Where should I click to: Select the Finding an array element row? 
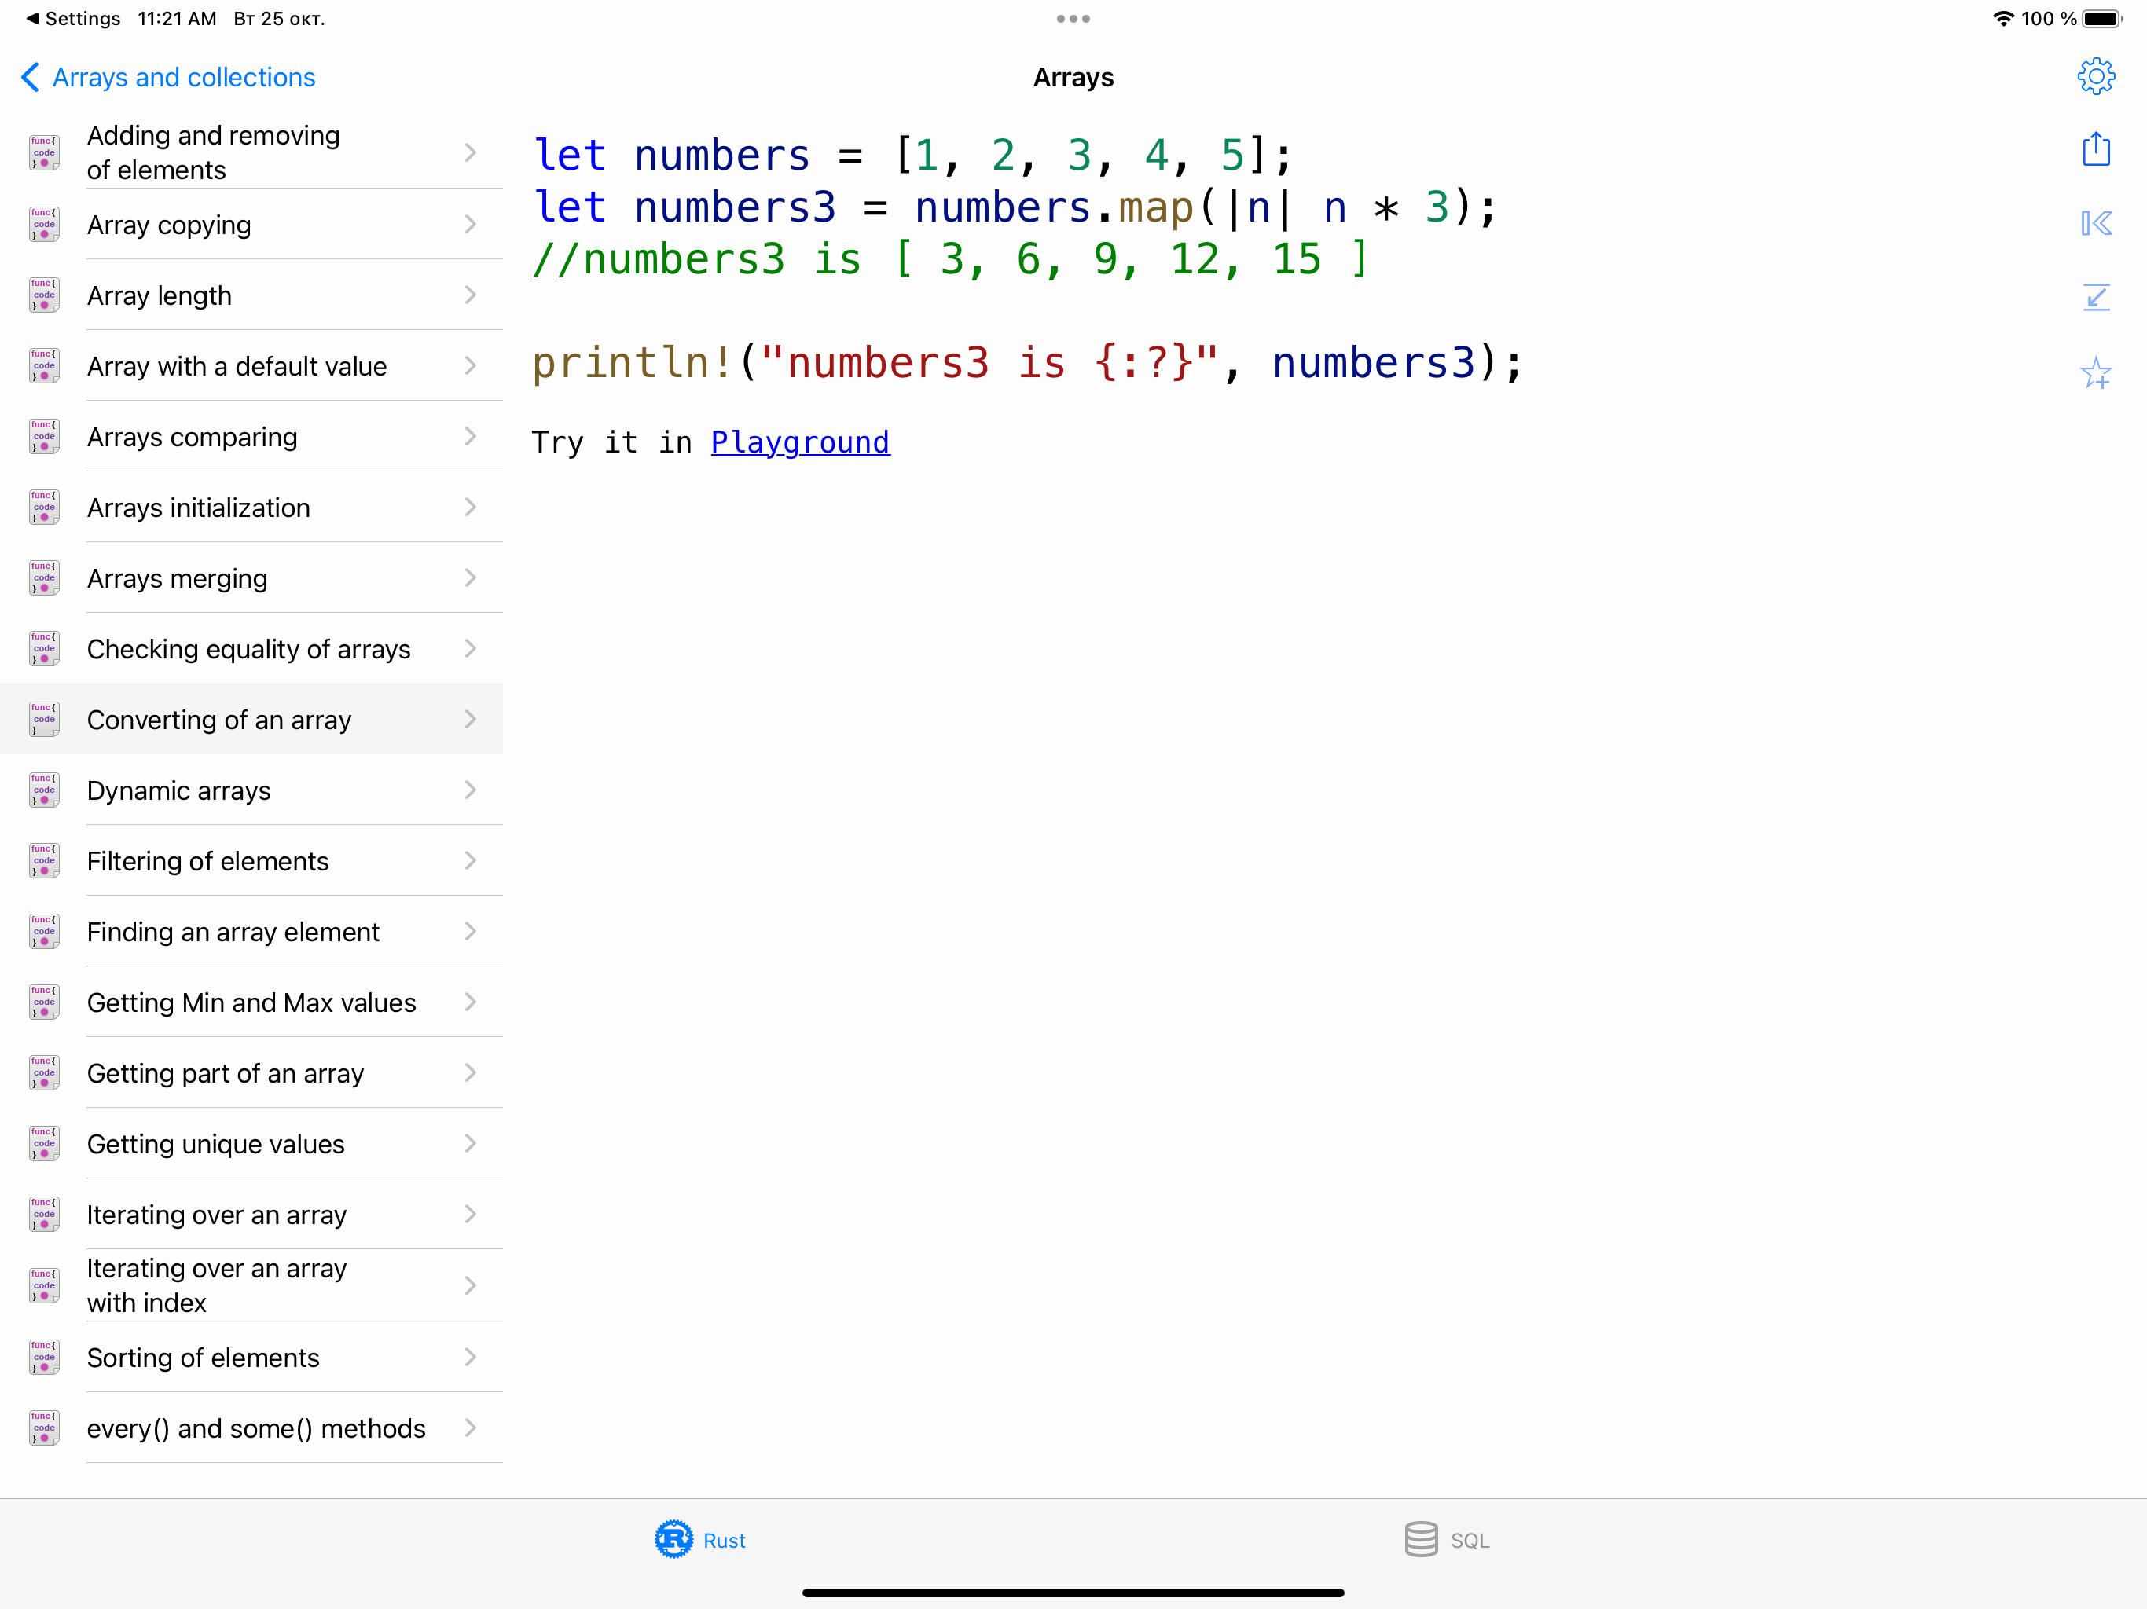251,932
